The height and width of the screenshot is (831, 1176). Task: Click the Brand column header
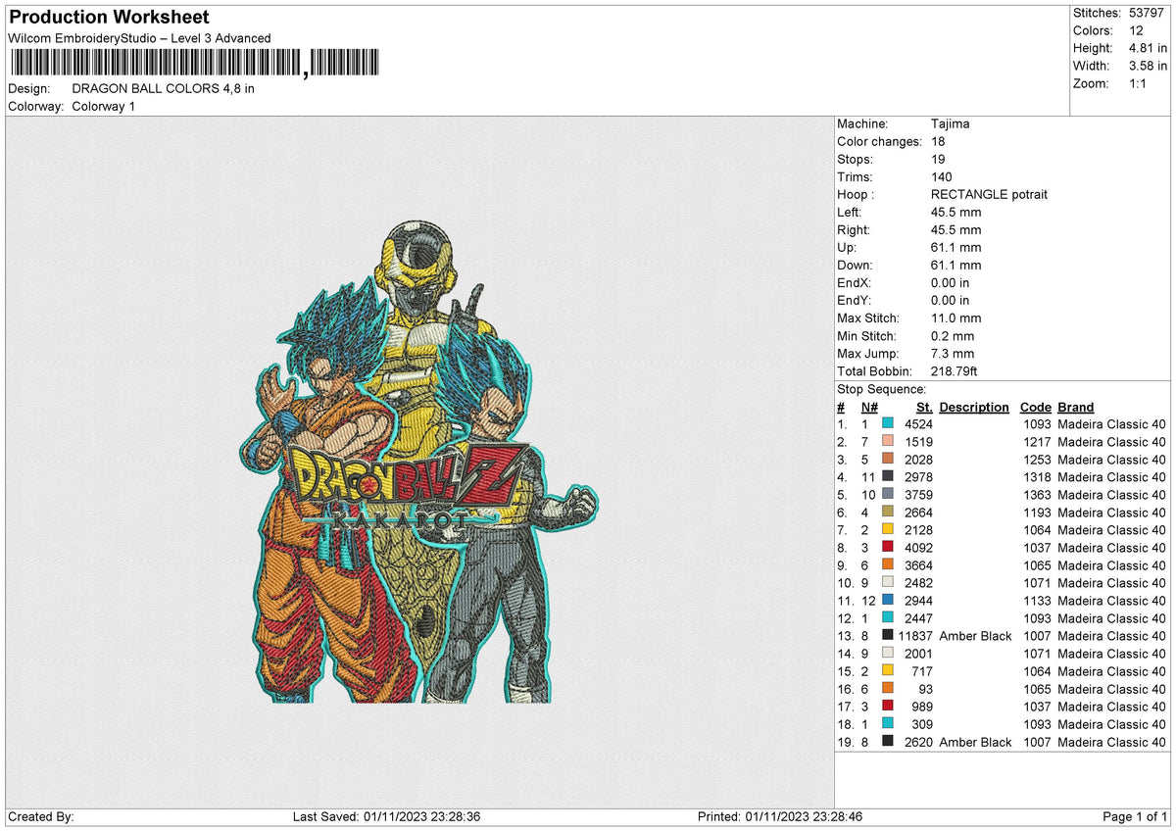1075,407
